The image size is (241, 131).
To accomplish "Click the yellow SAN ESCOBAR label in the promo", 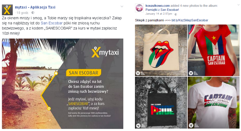I will tap(84, 73).
